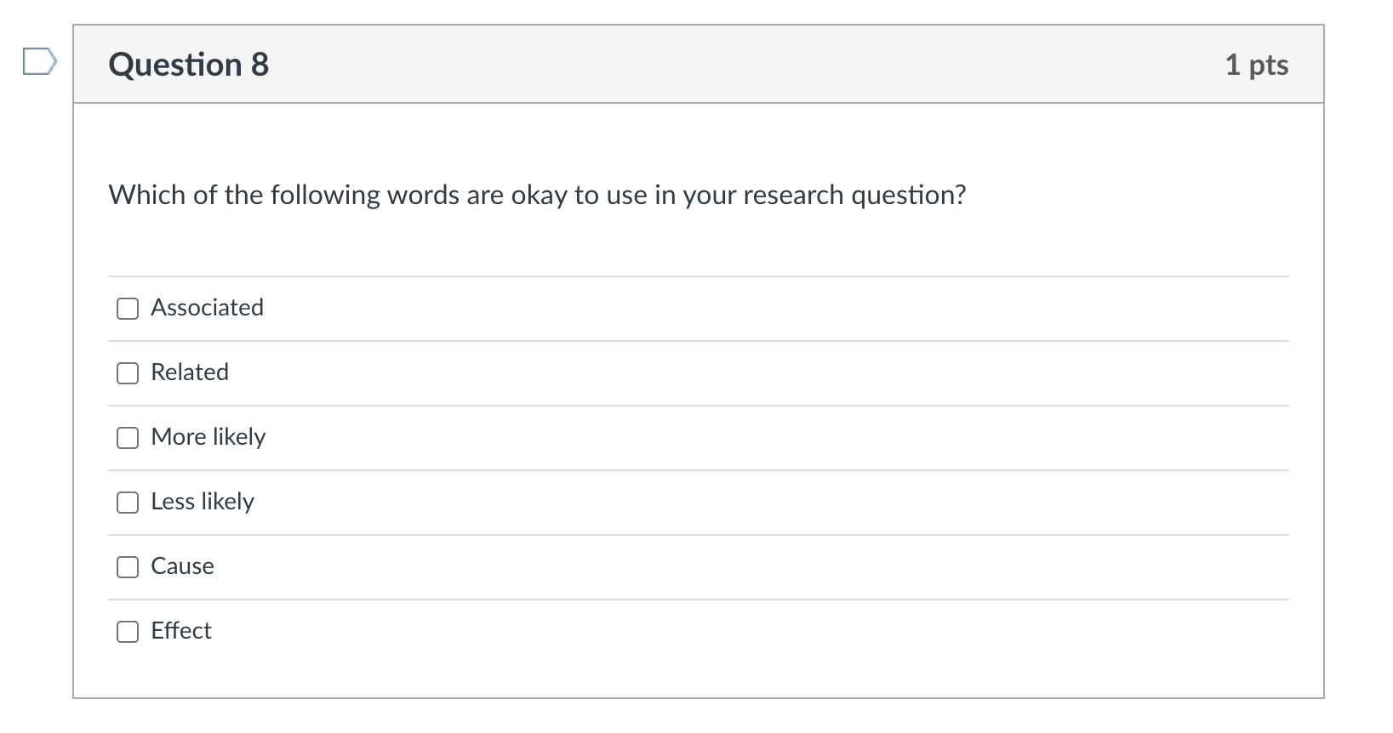Select the Associated answer label text
This screenshot has height=733, width=1393.
coord(207,308)
